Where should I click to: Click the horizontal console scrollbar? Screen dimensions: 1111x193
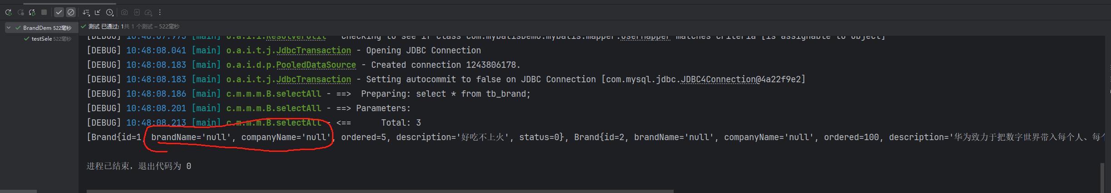point(380,191)
